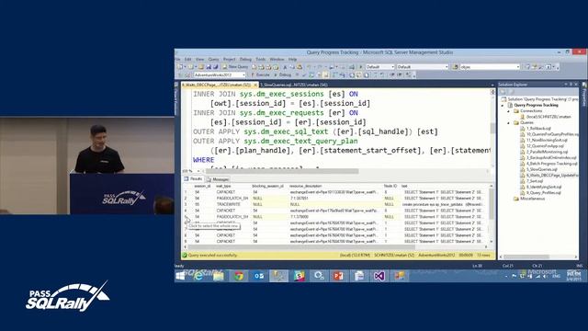Select the (local) connection item under Connections
The width and height of the screenshot is (588, 331).
point(546,117)
